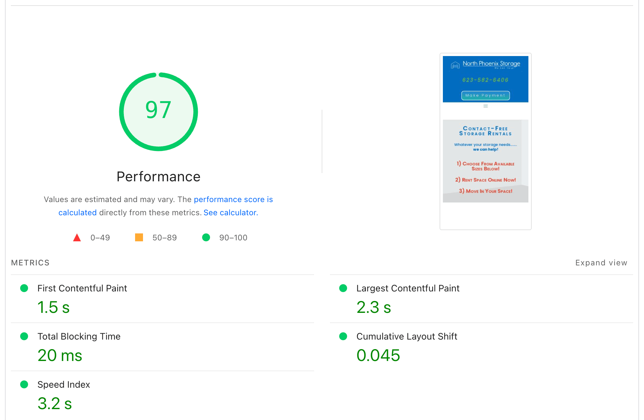
Task: Click the green dot beside Cumulative Layout Shift
Action: point(343,336)
